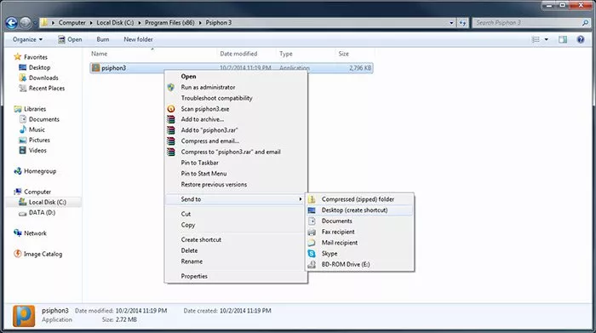Screen dimensions: 596x333
Task: Click the Fax recipient printer icon
Action: pyautogui.click(x=312, y=232)
